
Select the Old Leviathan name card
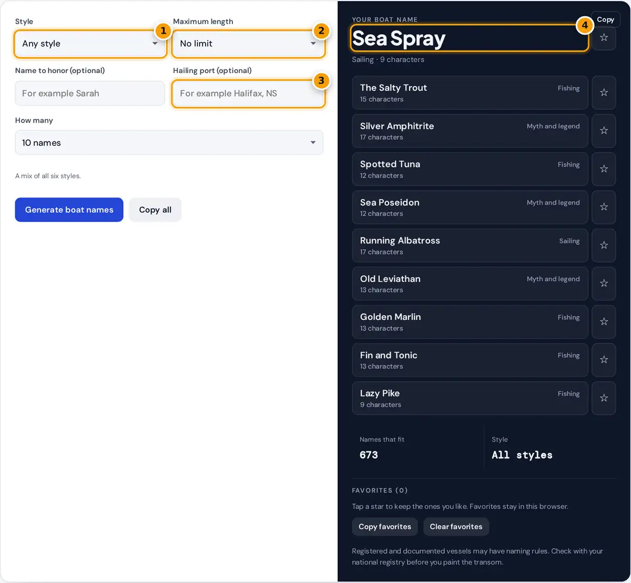(470, 283)
